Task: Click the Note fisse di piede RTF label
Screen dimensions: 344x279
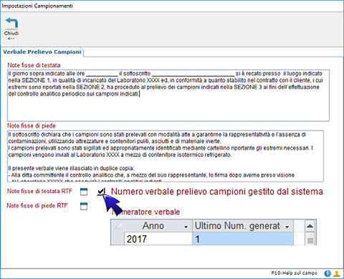Action: tap(37, 206)
